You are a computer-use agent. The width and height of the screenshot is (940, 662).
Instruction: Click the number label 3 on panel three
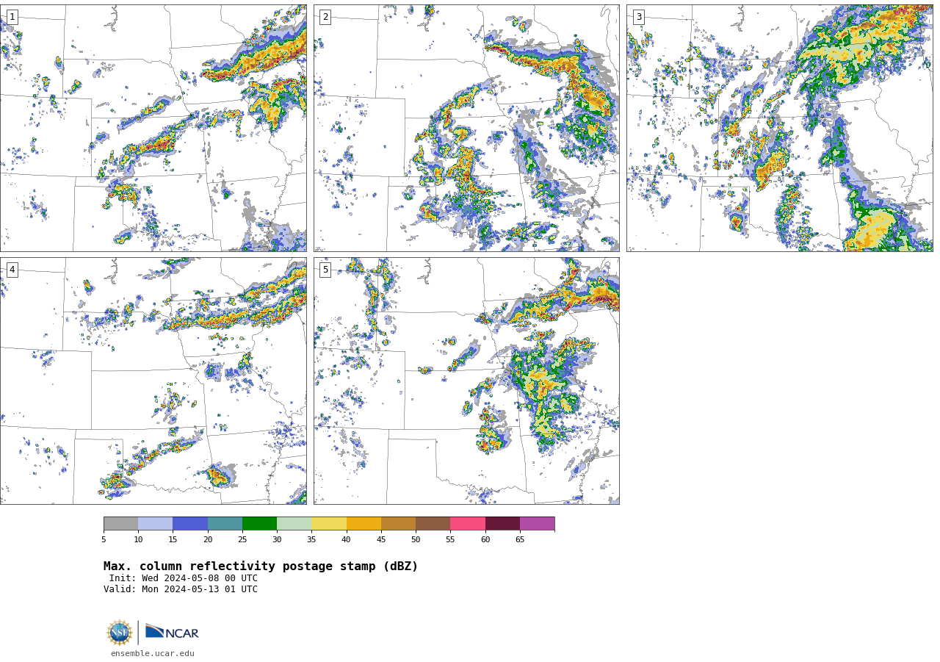tap(638, 17)
